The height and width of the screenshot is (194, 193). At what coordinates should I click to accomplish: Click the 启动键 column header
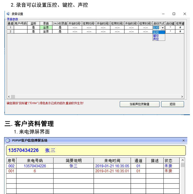click(x=170, y=23)
